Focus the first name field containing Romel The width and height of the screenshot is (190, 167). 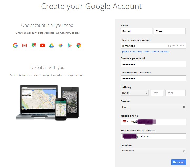tap(136, 31)
